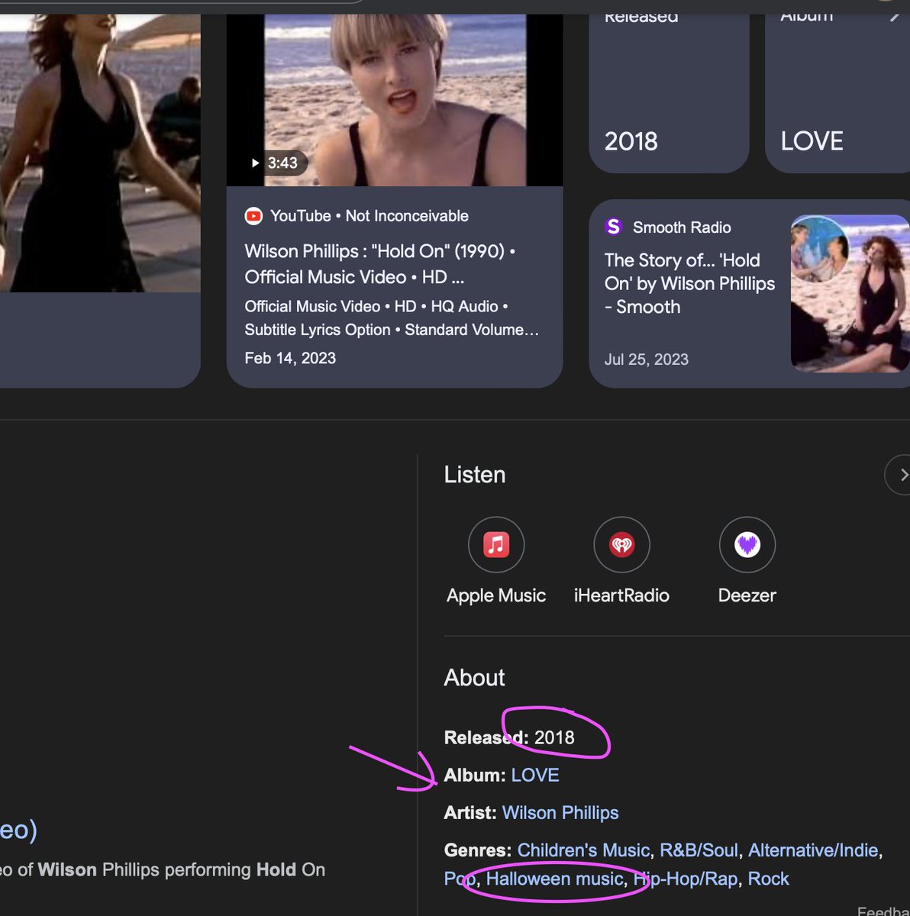This screenshot has height=916, width=910.
Task: Open the LOVE album link
Action: [535, 775]
